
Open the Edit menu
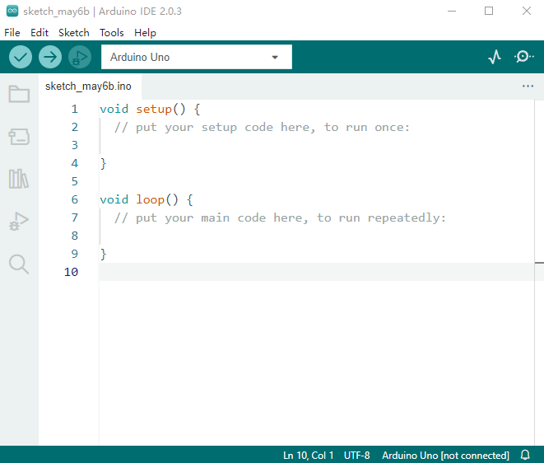(x=40, y=33)
